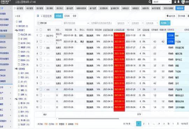189x129 pixels.
Task: Open the 任务来源 filter dropdown
Action: [x=152, y=23]
